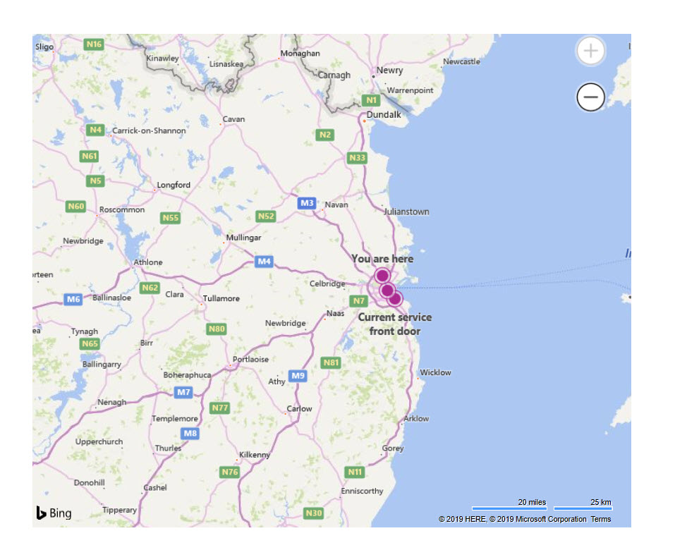Zoom in with the plus button
The height and width of the screenshot is (550, 675).
point(590,51)
